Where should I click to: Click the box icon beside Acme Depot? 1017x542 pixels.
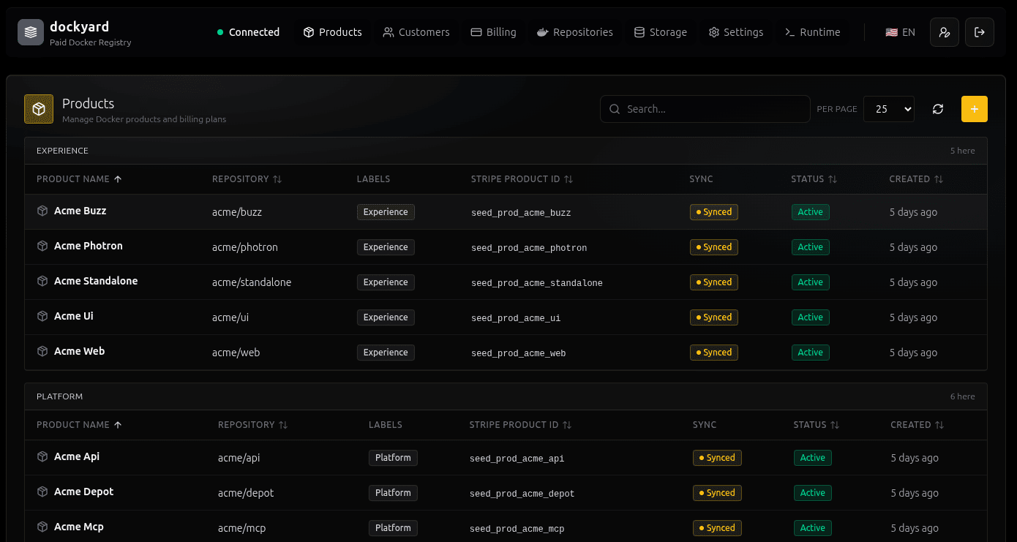(x=42, y=492)
